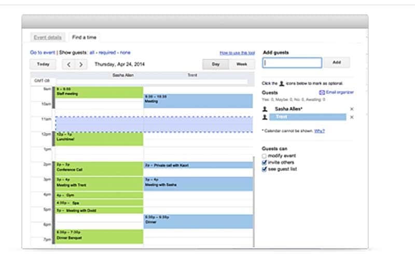Image resolution: width=415 pixels, height=277 pixels.
Task: Switch to the Event details tab
Action: 48,37
